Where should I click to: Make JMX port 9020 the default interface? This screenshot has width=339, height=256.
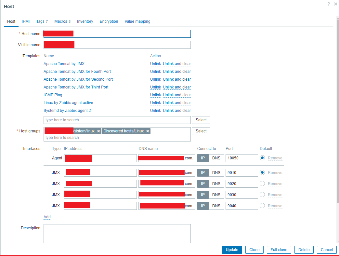[262, 183]
